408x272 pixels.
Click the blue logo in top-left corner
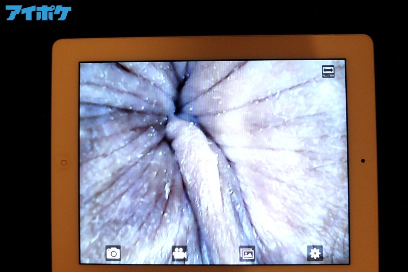[38, 13]
